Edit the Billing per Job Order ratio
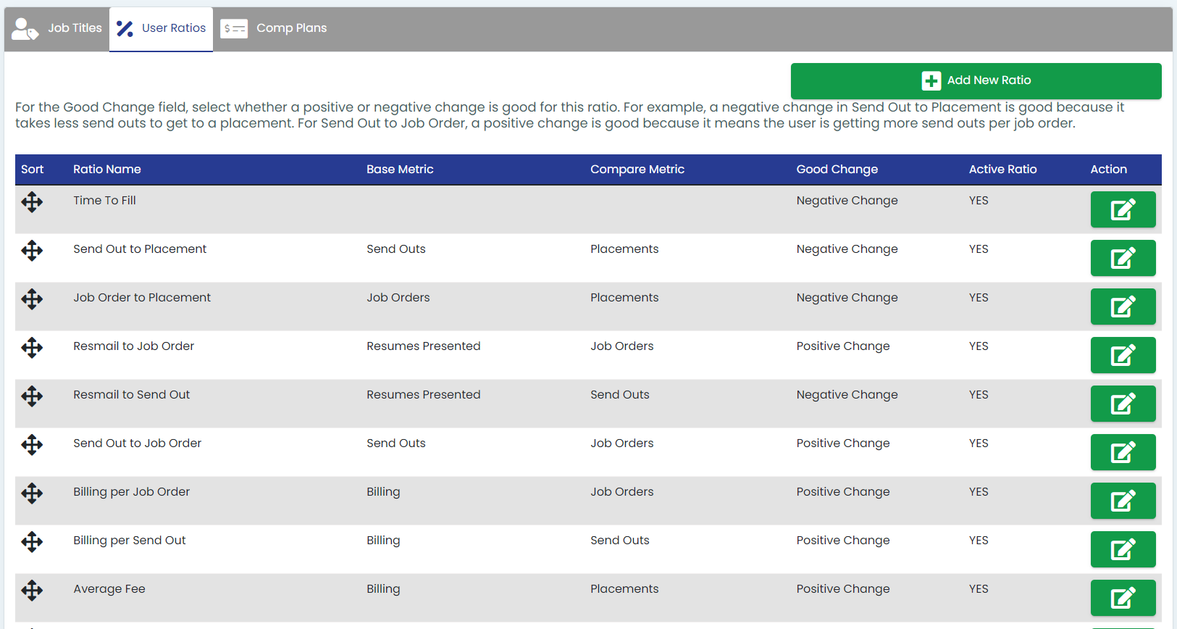1177x629 pixels. pyautogui.click(x=1123, y=501)
